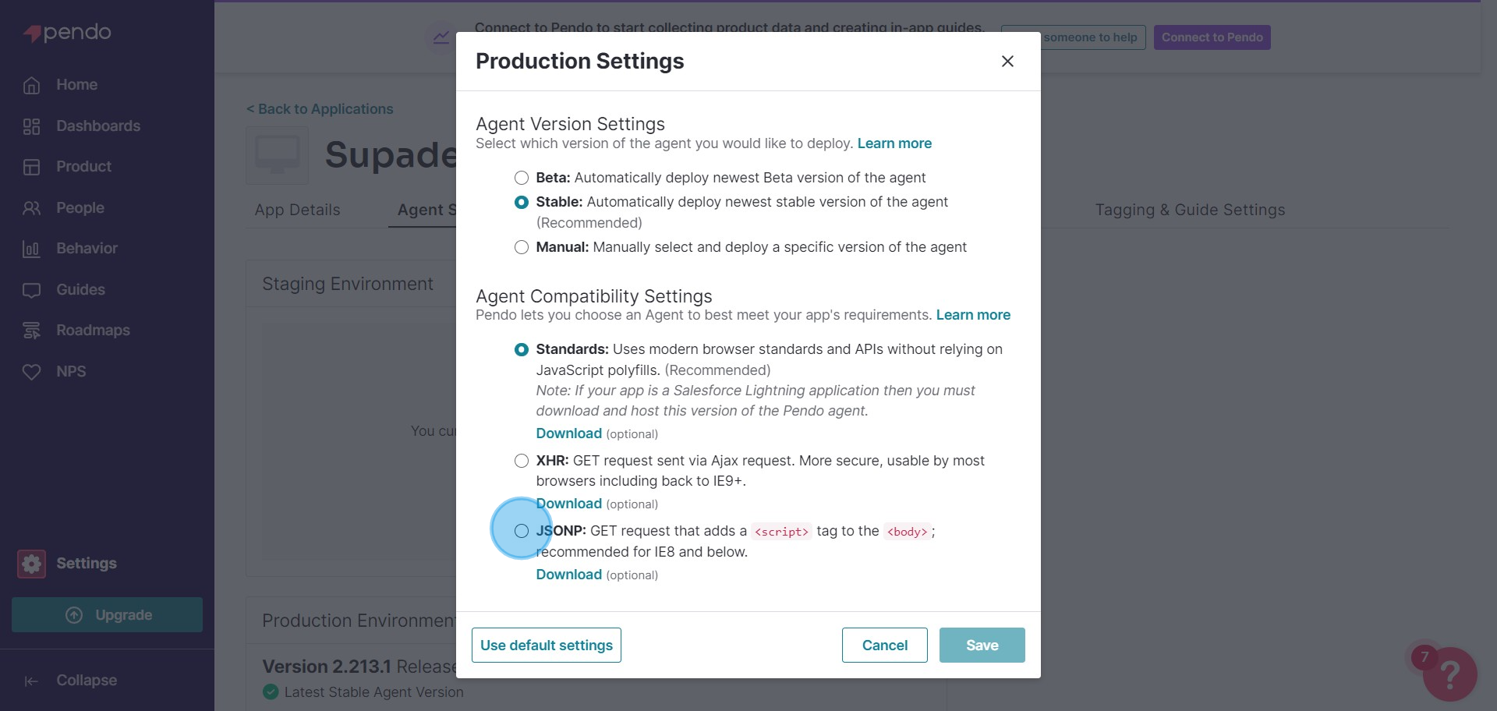Click the Roadmaps icon

click(31, 331)
